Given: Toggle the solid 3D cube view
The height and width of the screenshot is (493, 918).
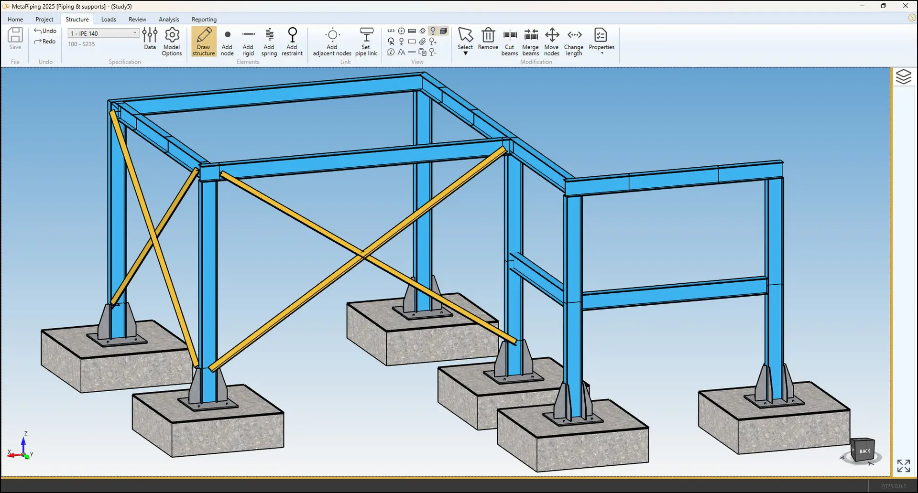Looking at the screenshot, I should pos(444,31).
